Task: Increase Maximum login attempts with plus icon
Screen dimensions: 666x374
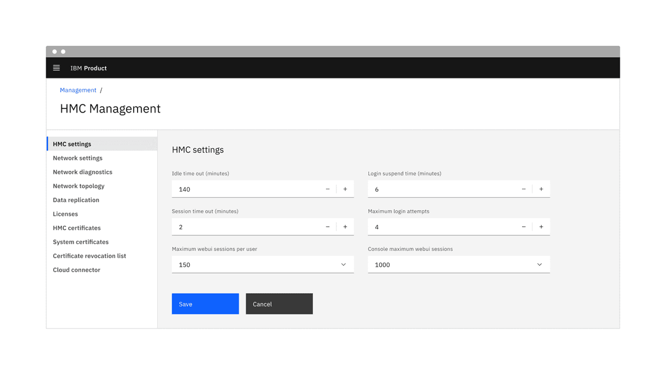Action: tap(541, 226)
